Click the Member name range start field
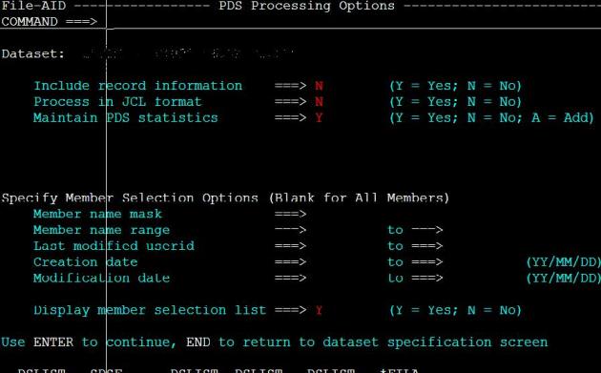 [x=347, y=230]
